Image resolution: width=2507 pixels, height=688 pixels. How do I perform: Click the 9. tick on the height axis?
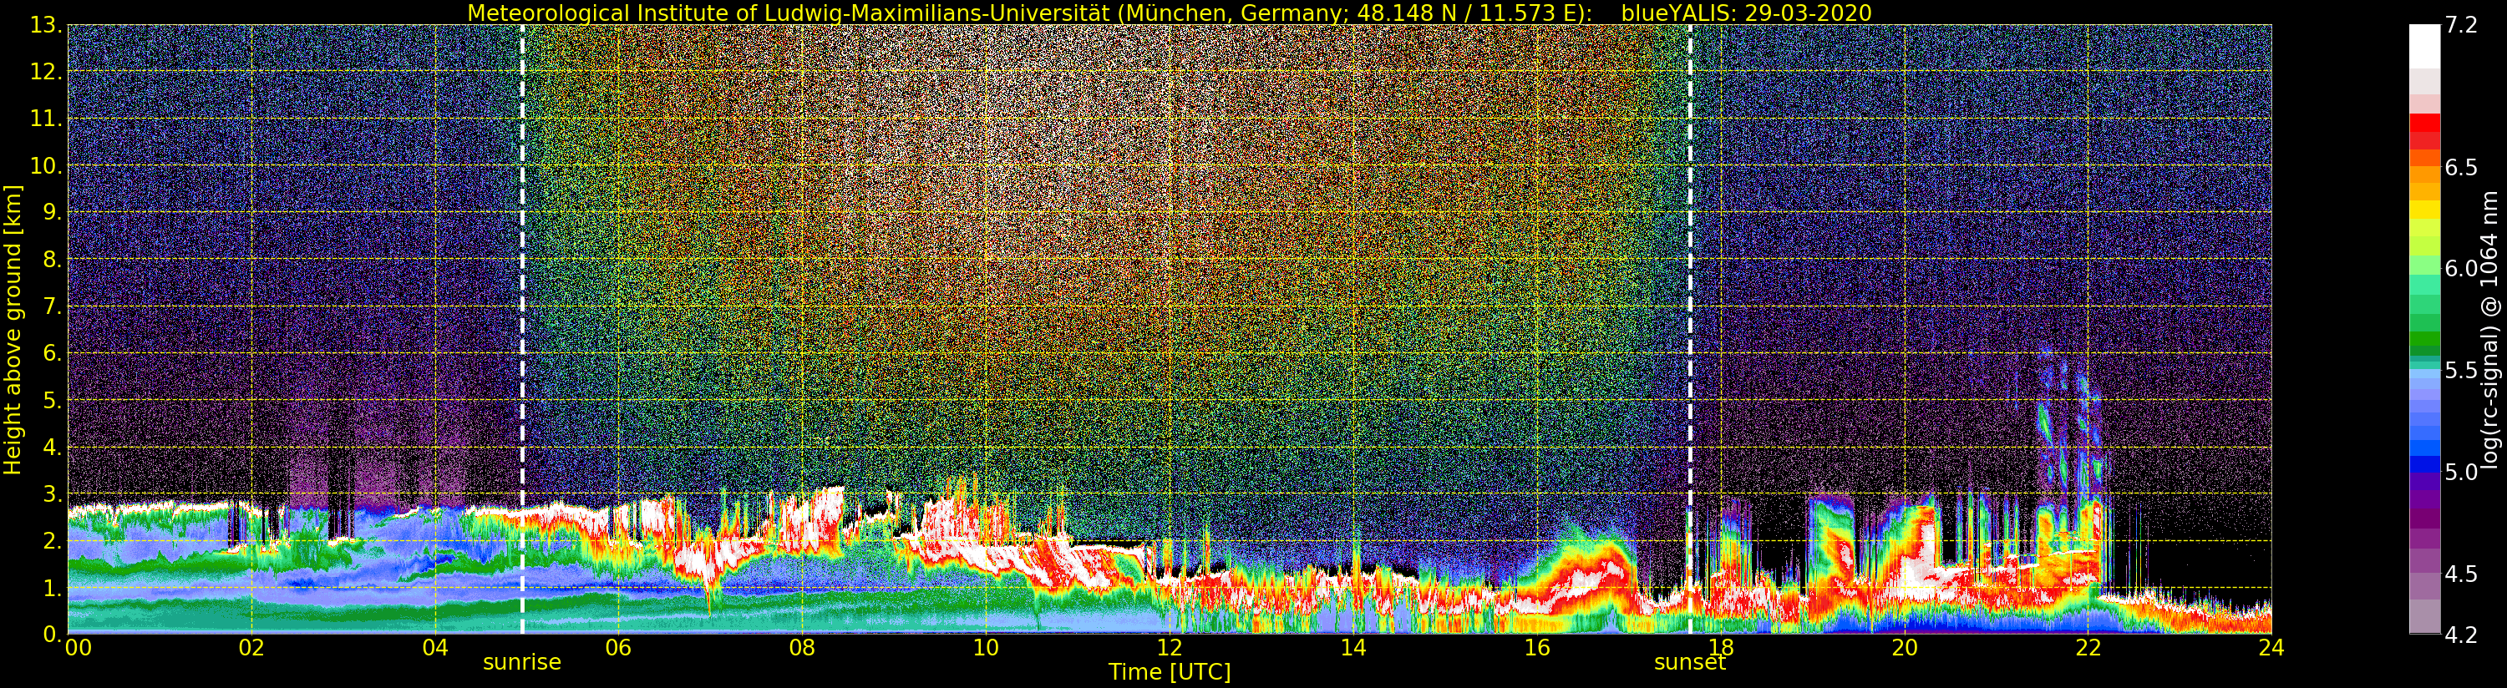pyautogui.click(x=53, y=212)
